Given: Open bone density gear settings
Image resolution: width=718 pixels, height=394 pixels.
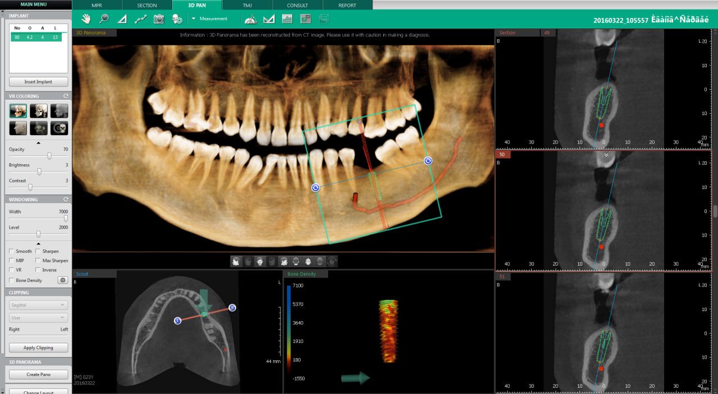Looking at the screenshot, I should (63, 280).
